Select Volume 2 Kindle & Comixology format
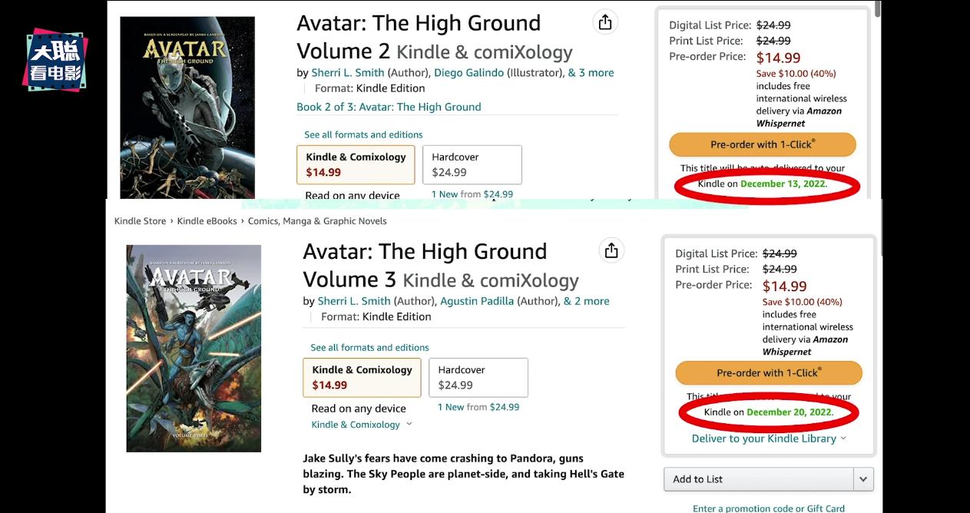This screenshot has height=513, width=970. [356, 164]
